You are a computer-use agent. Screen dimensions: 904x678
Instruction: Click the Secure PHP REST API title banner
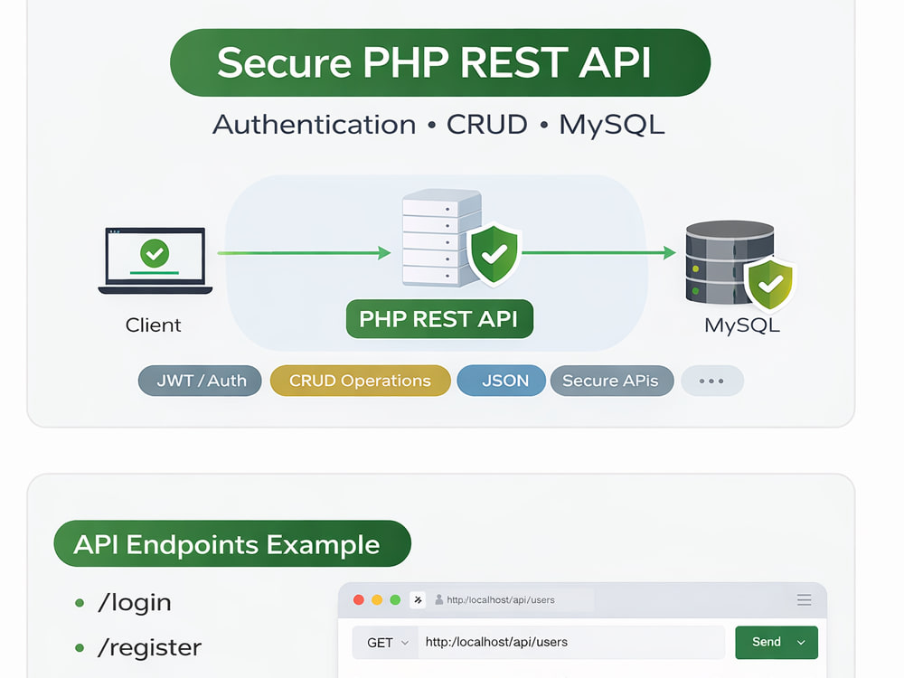(x=440, y=62)
